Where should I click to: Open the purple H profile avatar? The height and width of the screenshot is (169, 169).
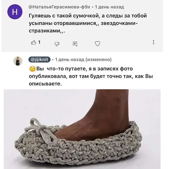pyautogui.click(x=15, y=12)
